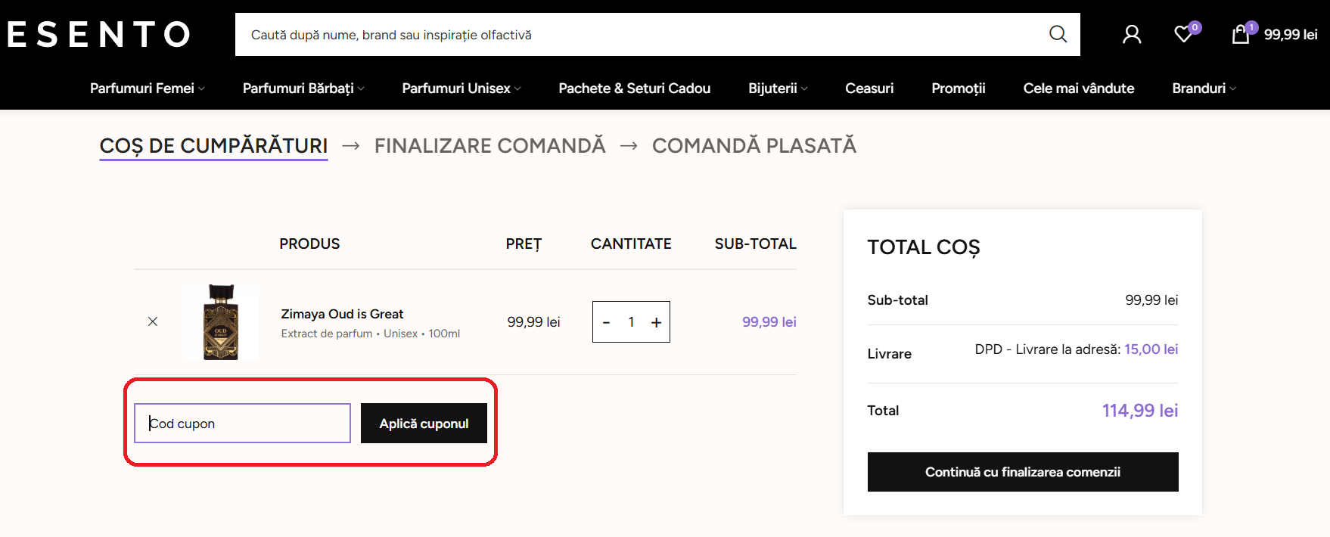This screenshot has height=537, width=1330.
Task: Click the ESENTO logo
Action: click(x=97, y=33)
